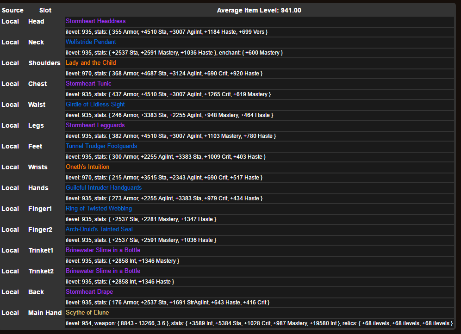Open the Guileful Intruder Handguards link
Screen dimensions: 461x334
coord(104,188)
